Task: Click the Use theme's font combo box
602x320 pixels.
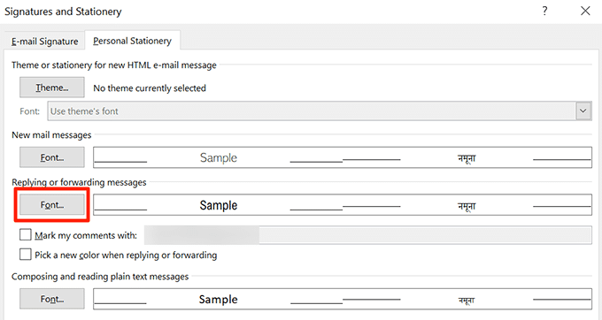Action: click(320, 111)
